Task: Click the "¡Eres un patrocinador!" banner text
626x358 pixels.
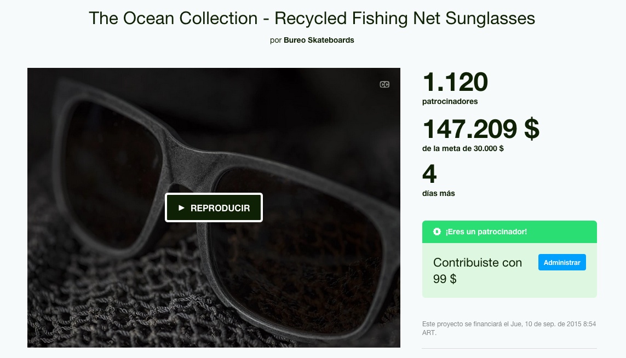Action: pyautogui.click(x=486, y=232)
